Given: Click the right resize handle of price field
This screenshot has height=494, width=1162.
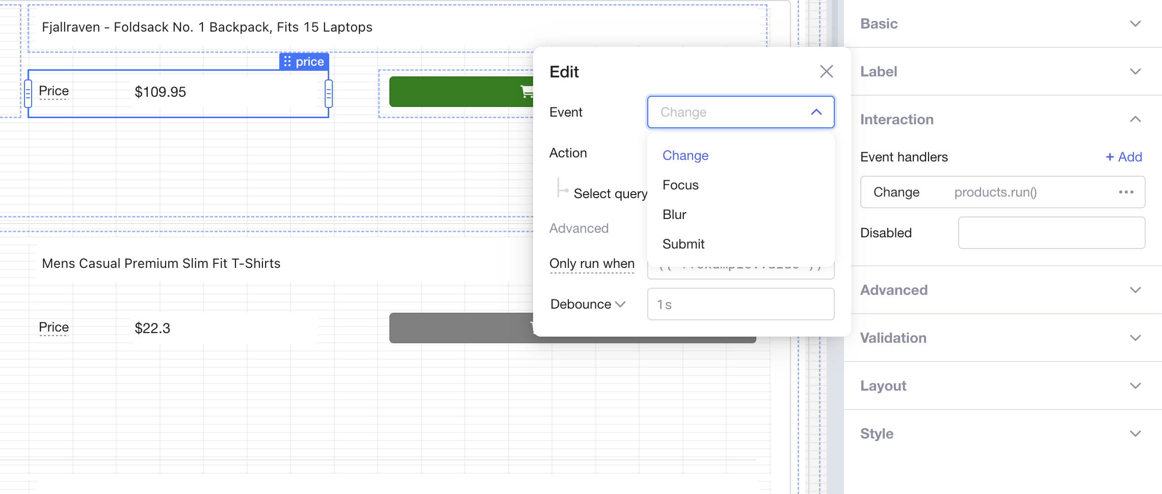Looking at the screenshot, I should click(329, 93).
